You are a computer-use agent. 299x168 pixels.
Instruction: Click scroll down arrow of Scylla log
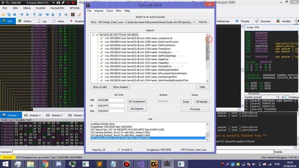[x=207, y=140]
